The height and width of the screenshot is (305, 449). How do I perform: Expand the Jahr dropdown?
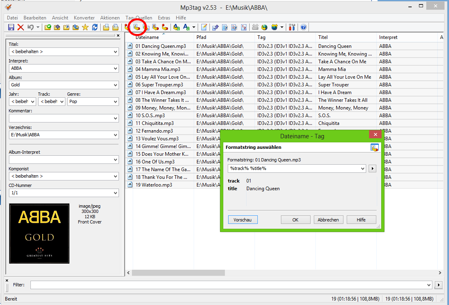coord(32,101)
